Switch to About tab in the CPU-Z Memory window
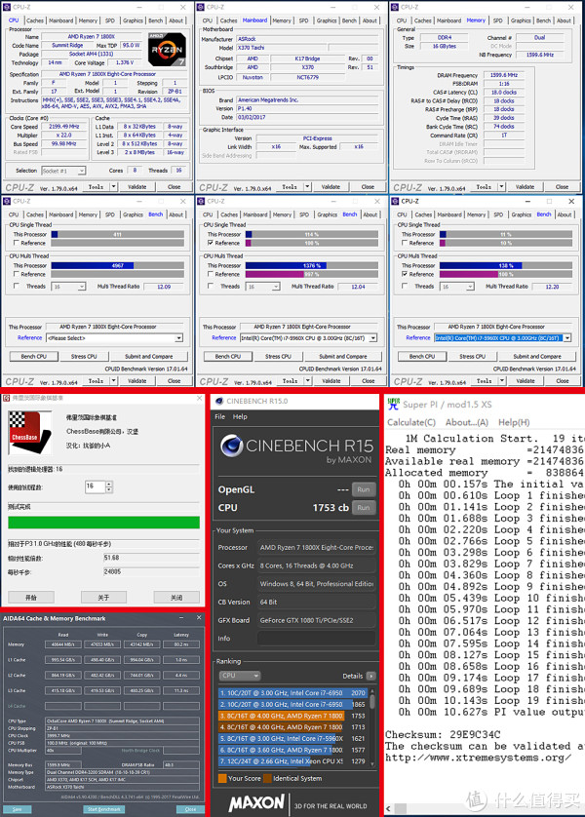585x817 pixels. click(x=565, y=20)
